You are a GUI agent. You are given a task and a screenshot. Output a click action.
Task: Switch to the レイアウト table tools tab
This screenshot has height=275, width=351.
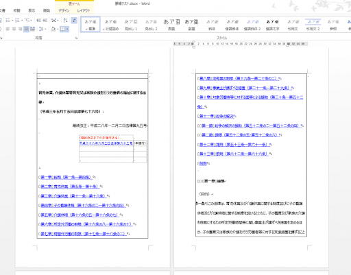[x=84, y=10]
